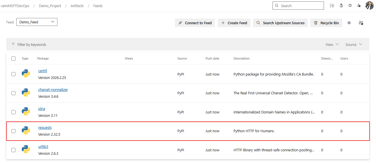The image size is (376, 163).
Task: Open the Marketplace shopping bag icon
Action: (341, 6)
